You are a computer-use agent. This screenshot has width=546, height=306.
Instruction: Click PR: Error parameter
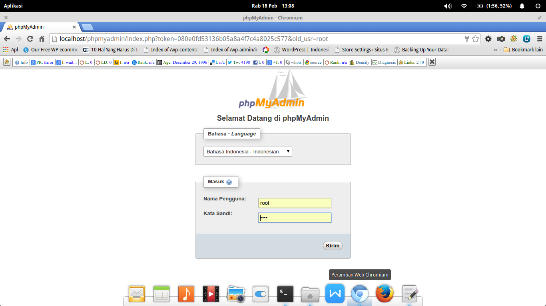click(42, 62)
